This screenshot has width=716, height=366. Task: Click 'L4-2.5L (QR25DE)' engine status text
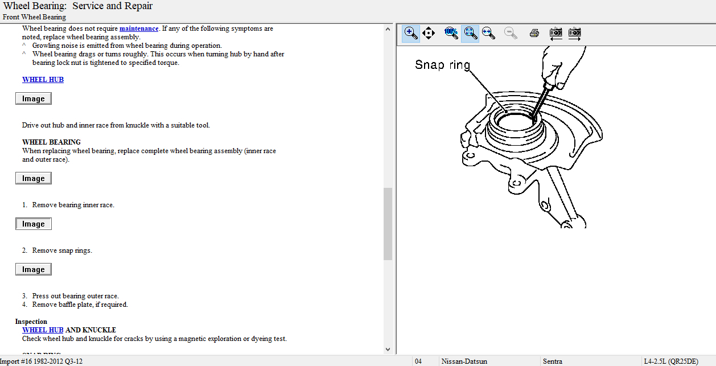point(671,361)
